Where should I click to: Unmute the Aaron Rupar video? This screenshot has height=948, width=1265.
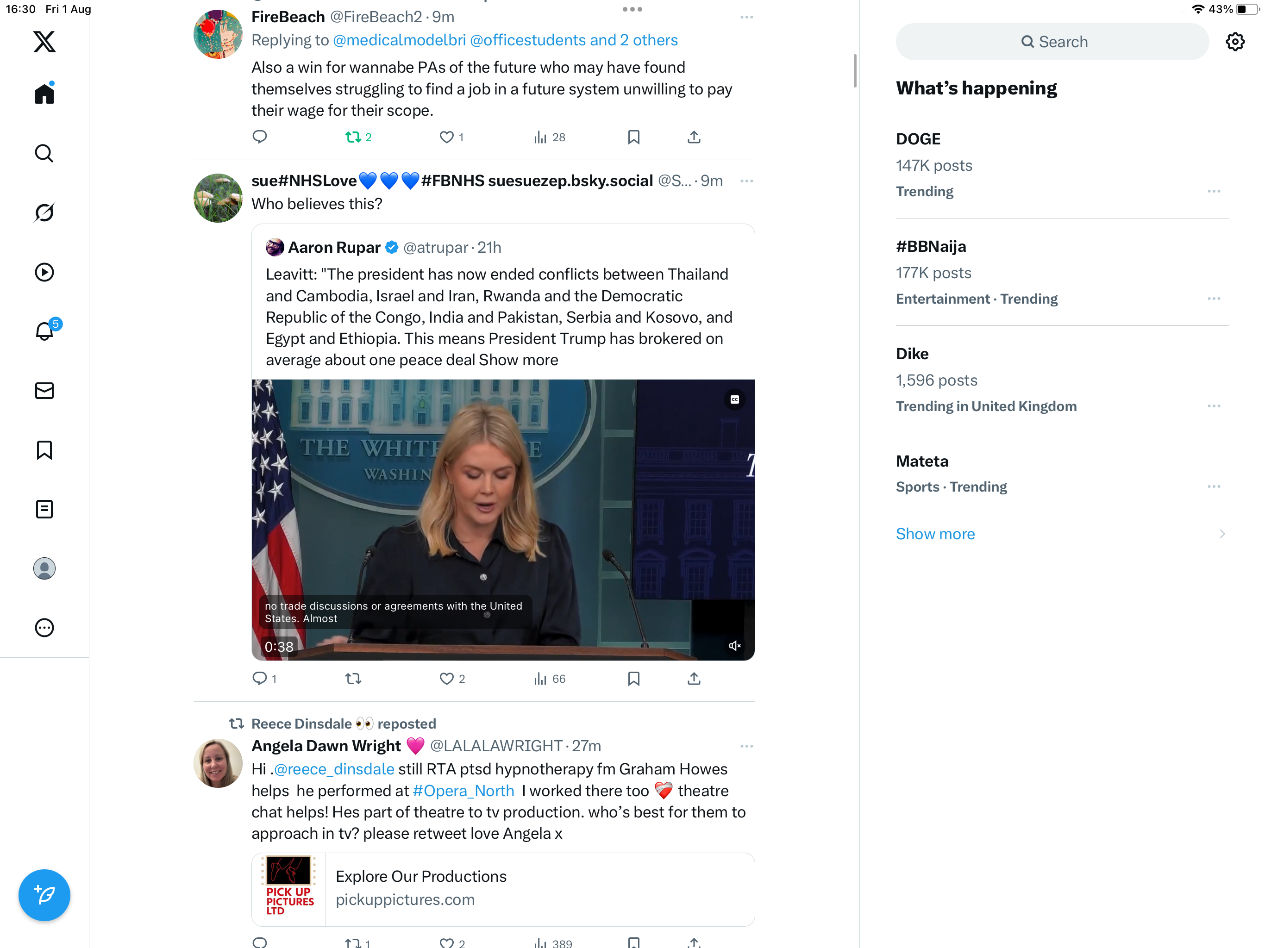click(x=734, y=646)
